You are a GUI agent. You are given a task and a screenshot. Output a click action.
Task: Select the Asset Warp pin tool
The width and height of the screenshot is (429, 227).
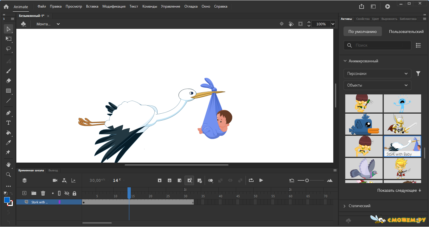pyautogui.click(x=8, y=152)
